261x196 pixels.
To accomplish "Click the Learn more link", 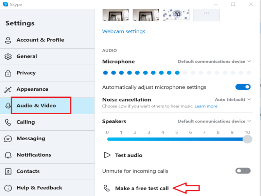I will tap(206, 106).
